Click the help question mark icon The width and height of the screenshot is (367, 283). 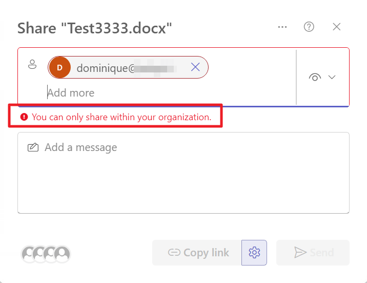coord(309,27)
